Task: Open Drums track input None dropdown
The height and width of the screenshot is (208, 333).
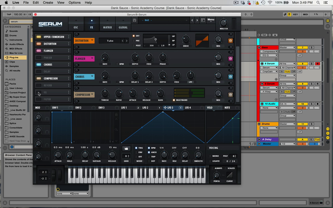Action: [269, 128]
